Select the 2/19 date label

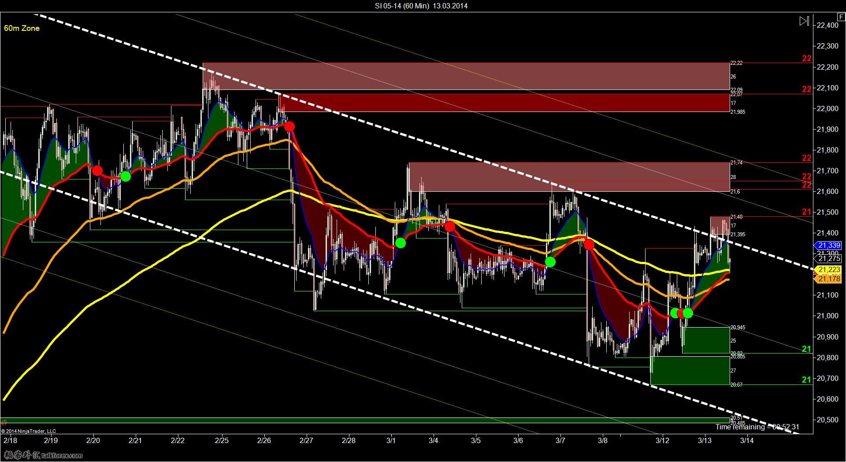tap(51, 440)
